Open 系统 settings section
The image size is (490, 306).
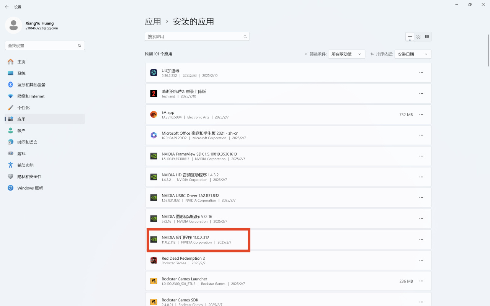click(x=45, y=73)
